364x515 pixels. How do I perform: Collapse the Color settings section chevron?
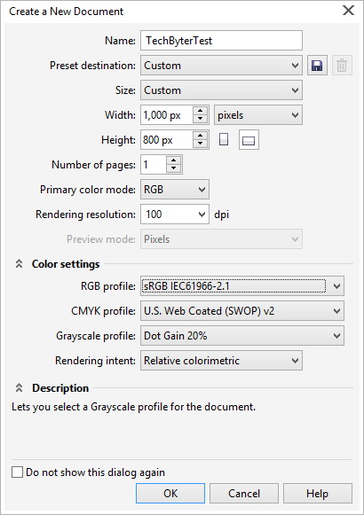(x=19, y=264)
